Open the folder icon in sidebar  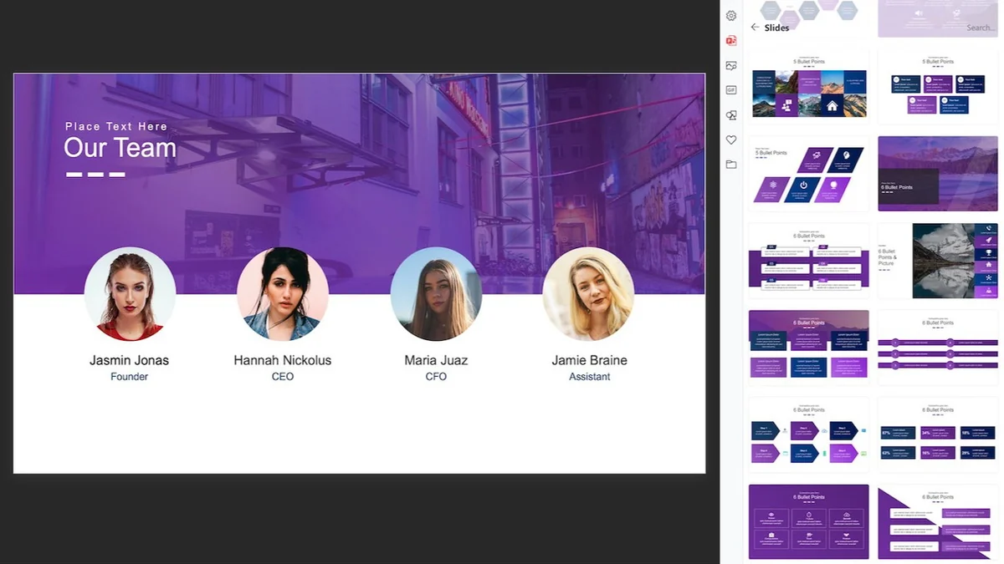click(x=731, y=165)
